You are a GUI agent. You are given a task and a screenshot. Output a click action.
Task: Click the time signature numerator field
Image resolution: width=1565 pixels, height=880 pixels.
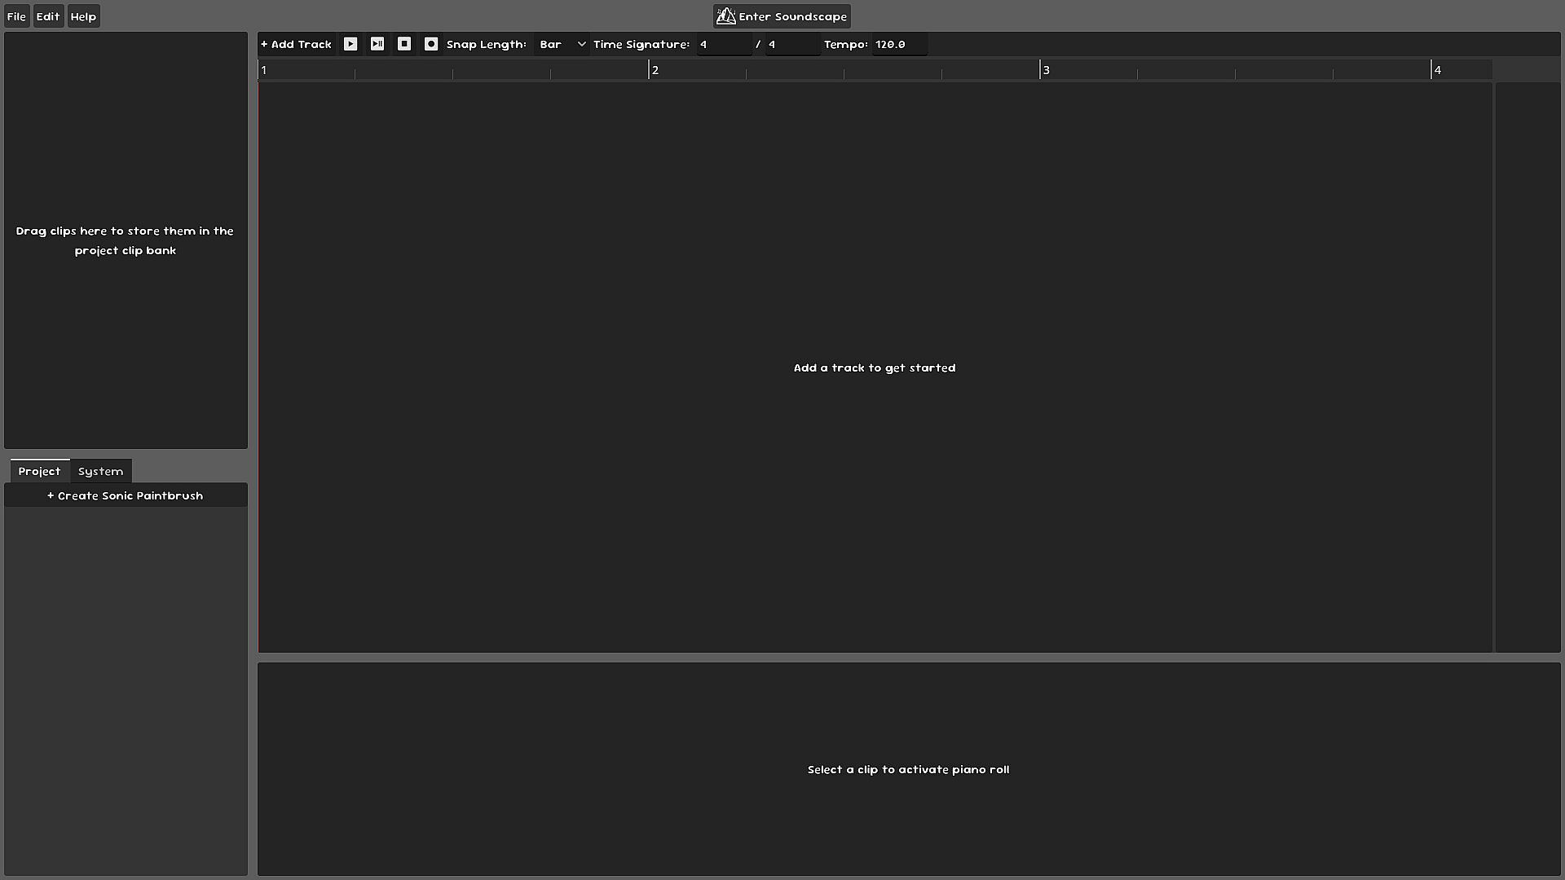(724, 44)
